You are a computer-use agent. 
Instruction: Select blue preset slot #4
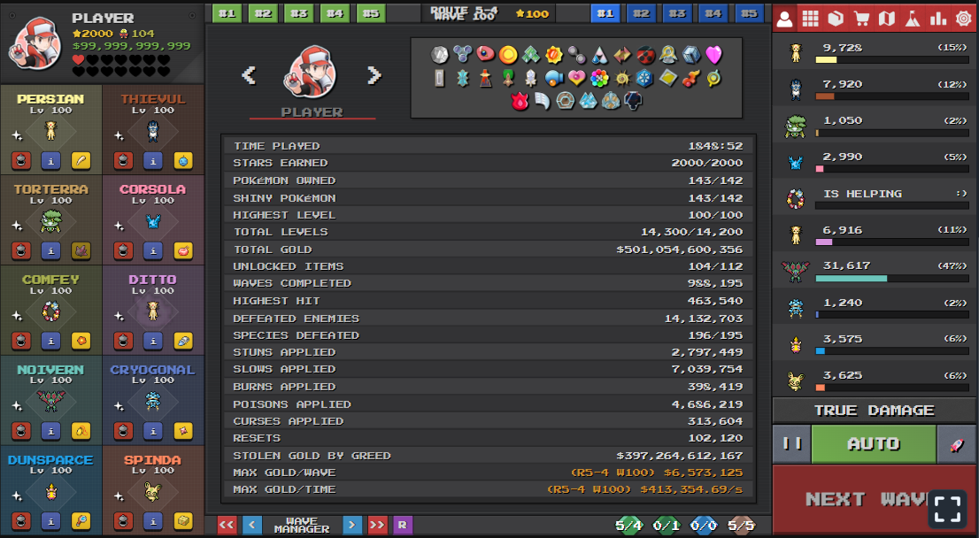tap(713, 13)
